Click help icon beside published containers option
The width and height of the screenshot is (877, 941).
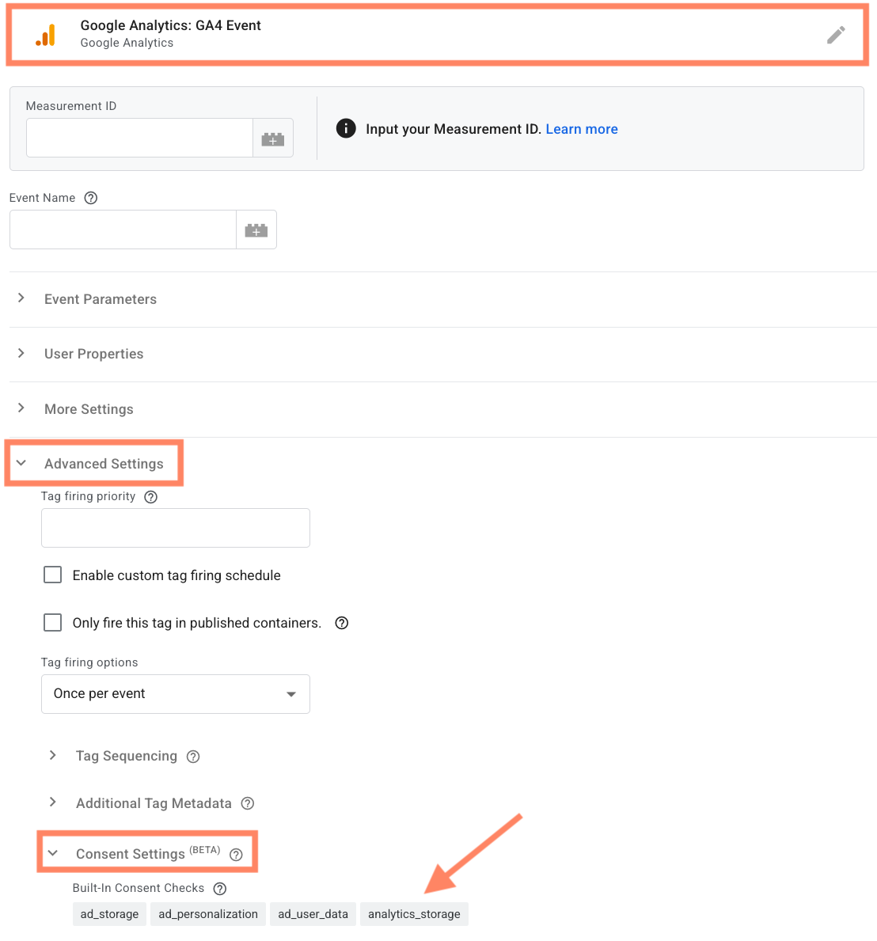pos(342,623)
